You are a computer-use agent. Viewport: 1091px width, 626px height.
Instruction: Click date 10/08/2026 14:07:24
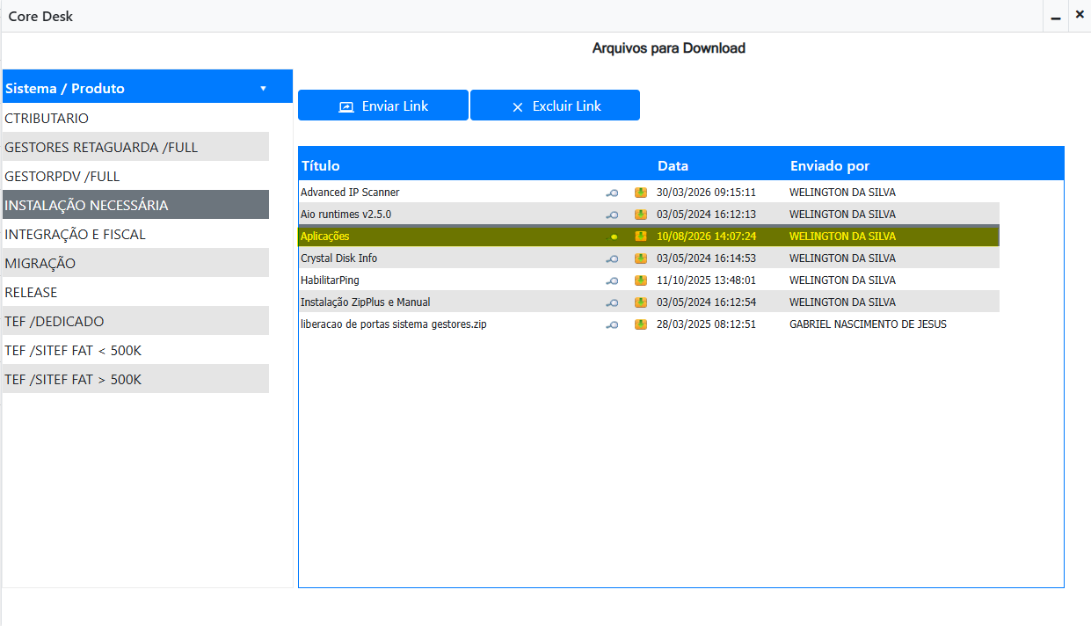706,237
